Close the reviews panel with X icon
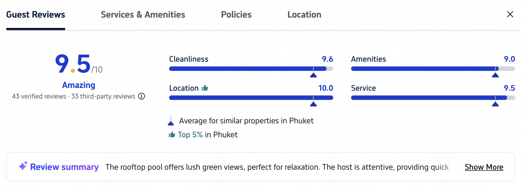523x187 pixels. click(510, 14)
